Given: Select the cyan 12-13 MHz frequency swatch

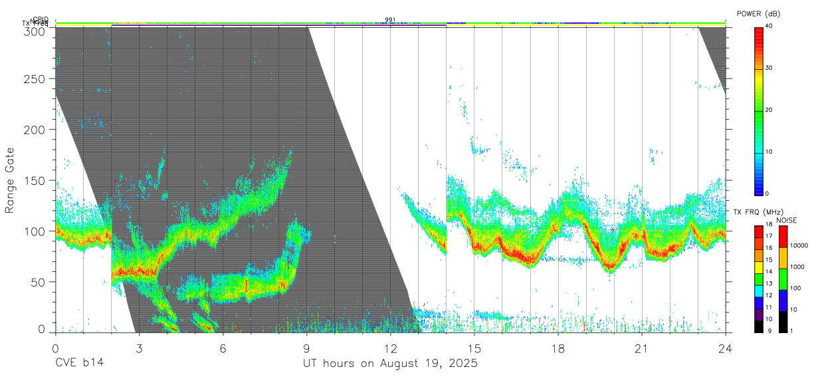Looking at the screenshot, I should [x=758, y=290].
